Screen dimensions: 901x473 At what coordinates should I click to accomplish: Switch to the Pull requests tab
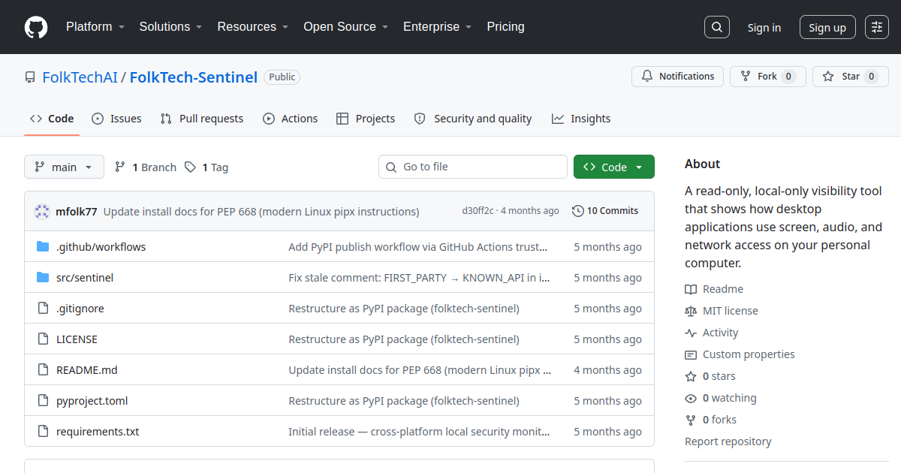pos(202,119)
